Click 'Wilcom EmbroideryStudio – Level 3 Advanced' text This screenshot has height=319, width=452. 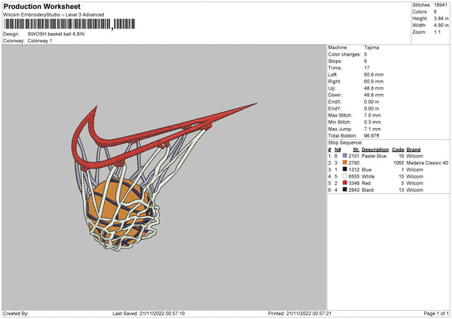coord(53,15)
